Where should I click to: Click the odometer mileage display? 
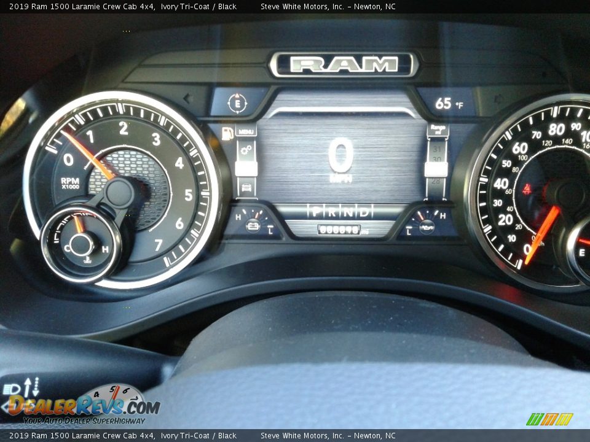coord(339,230)
